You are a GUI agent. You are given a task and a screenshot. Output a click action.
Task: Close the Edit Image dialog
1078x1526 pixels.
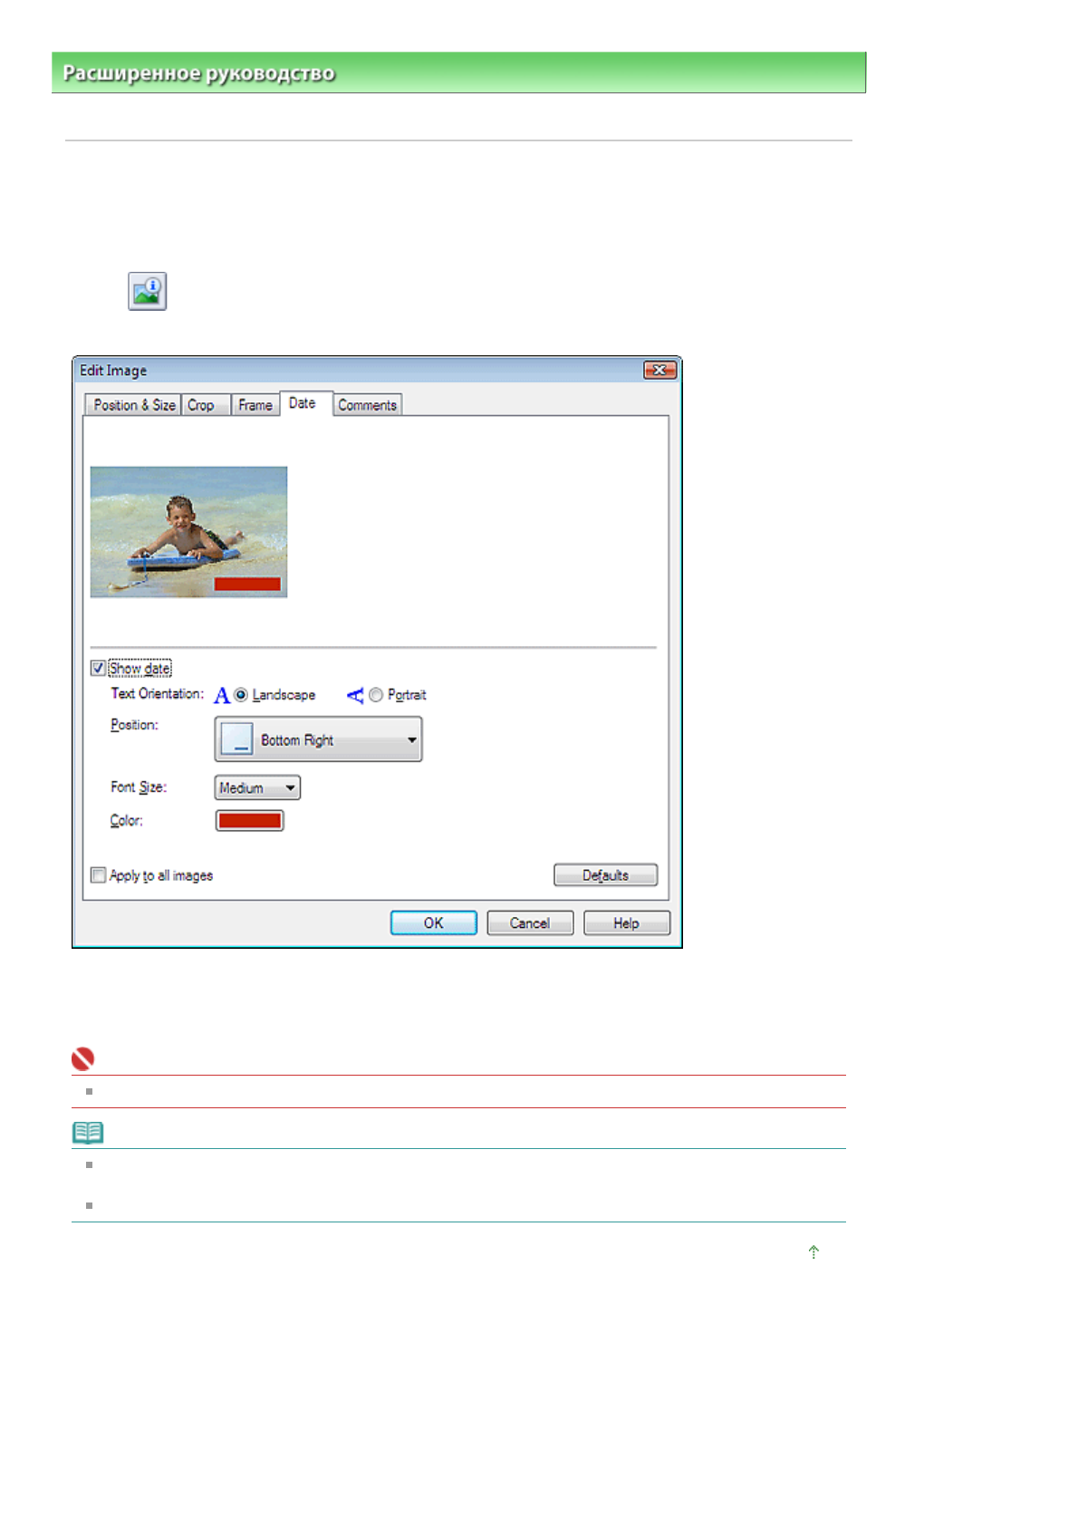pos(659,370)
